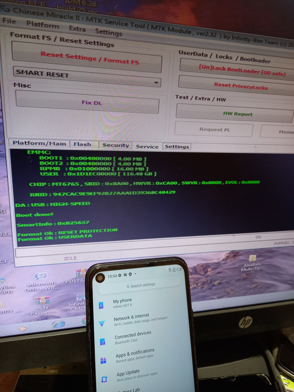Open the File menu
Screen dimensions: 294x392
9,21
